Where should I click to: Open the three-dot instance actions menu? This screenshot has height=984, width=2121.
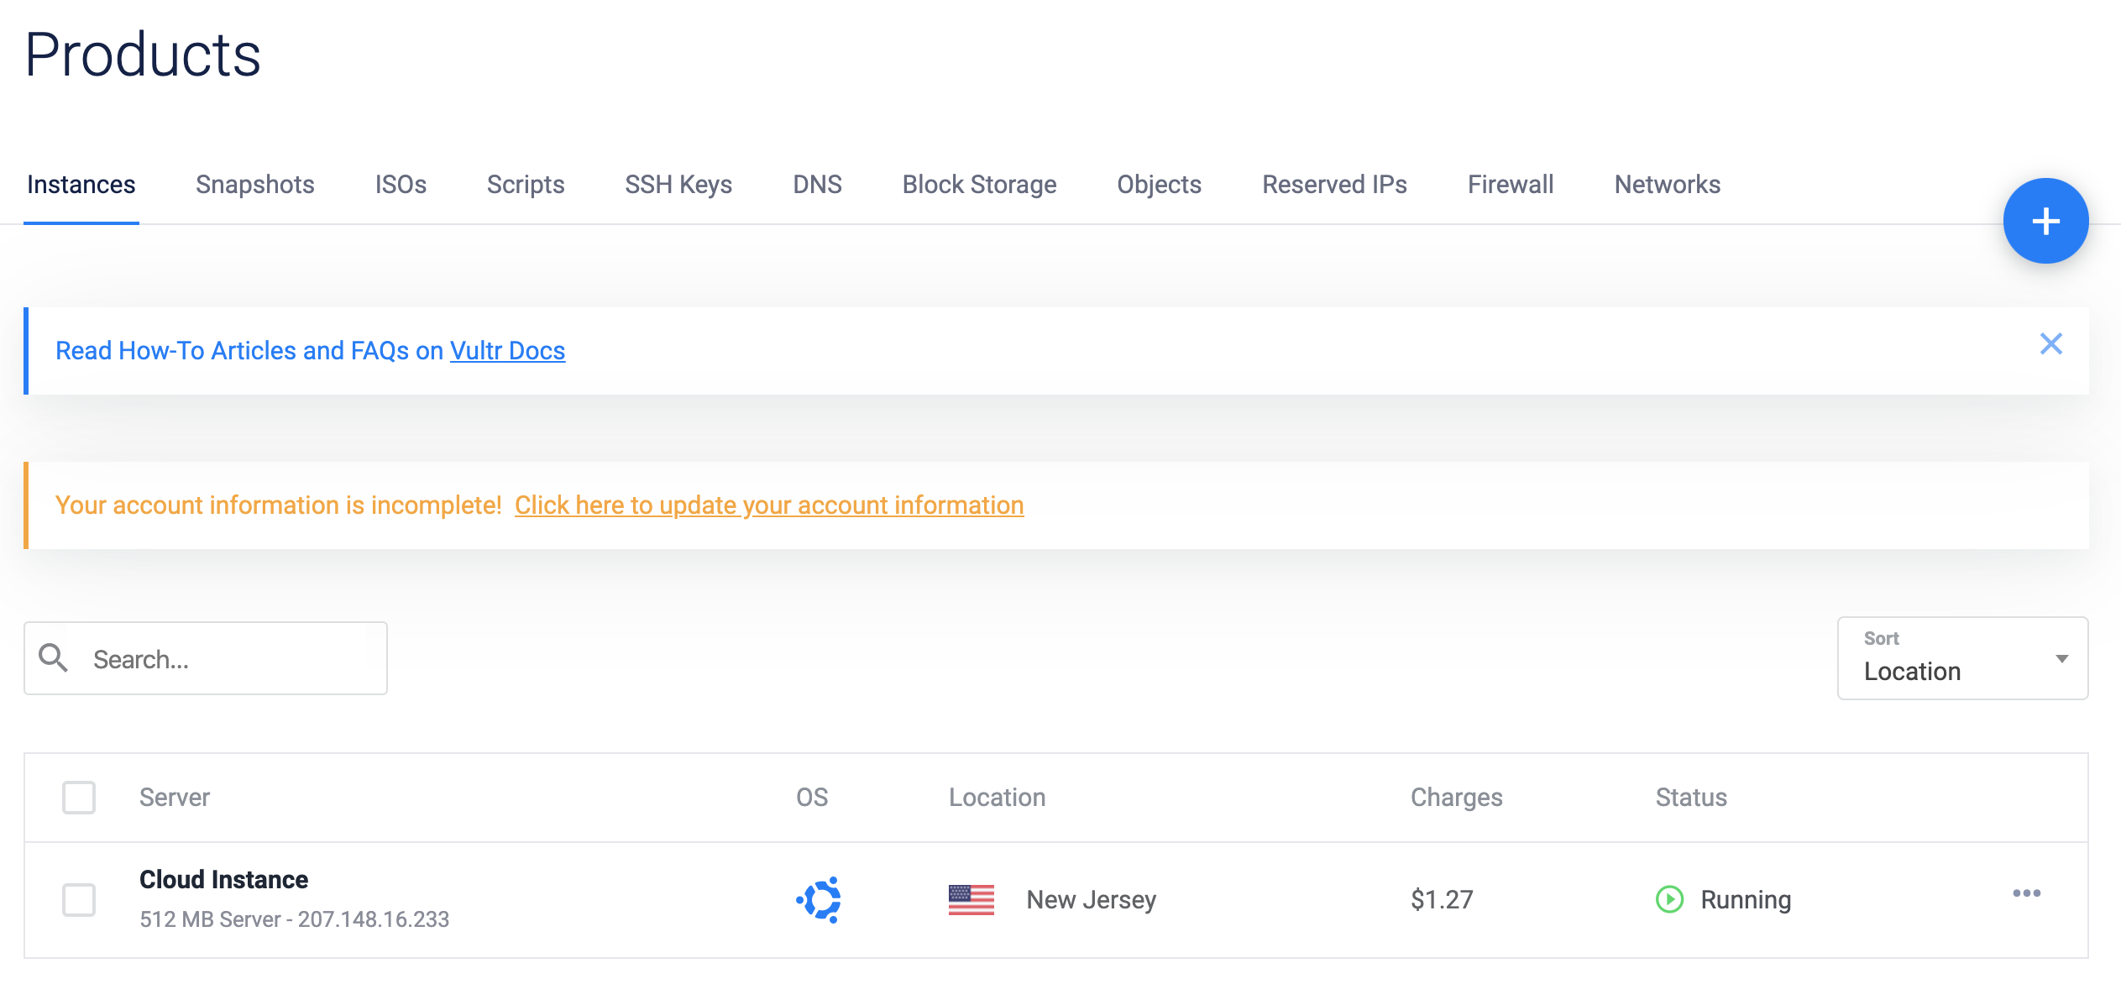point(2026,893)
